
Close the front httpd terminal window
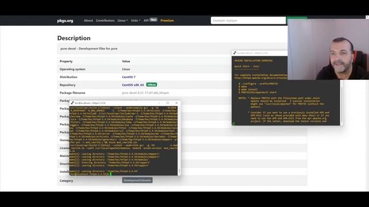tap(176, 103)
